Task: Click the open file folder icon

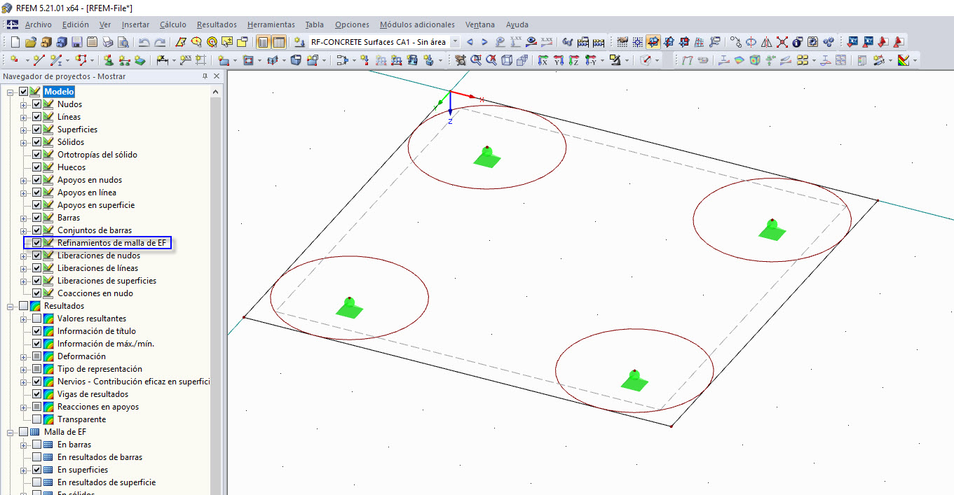Action: [31, 42]
